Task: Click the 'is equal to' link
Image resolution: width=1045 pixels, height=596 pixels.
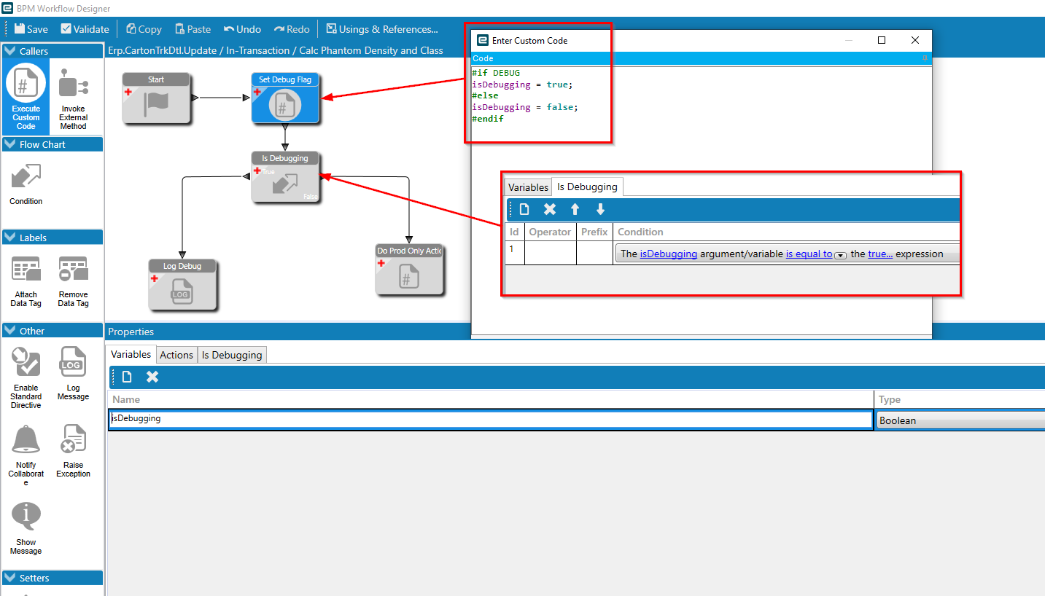Action: coord(809,254)
